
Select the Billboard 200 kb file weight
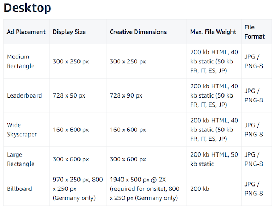[200, 189]
